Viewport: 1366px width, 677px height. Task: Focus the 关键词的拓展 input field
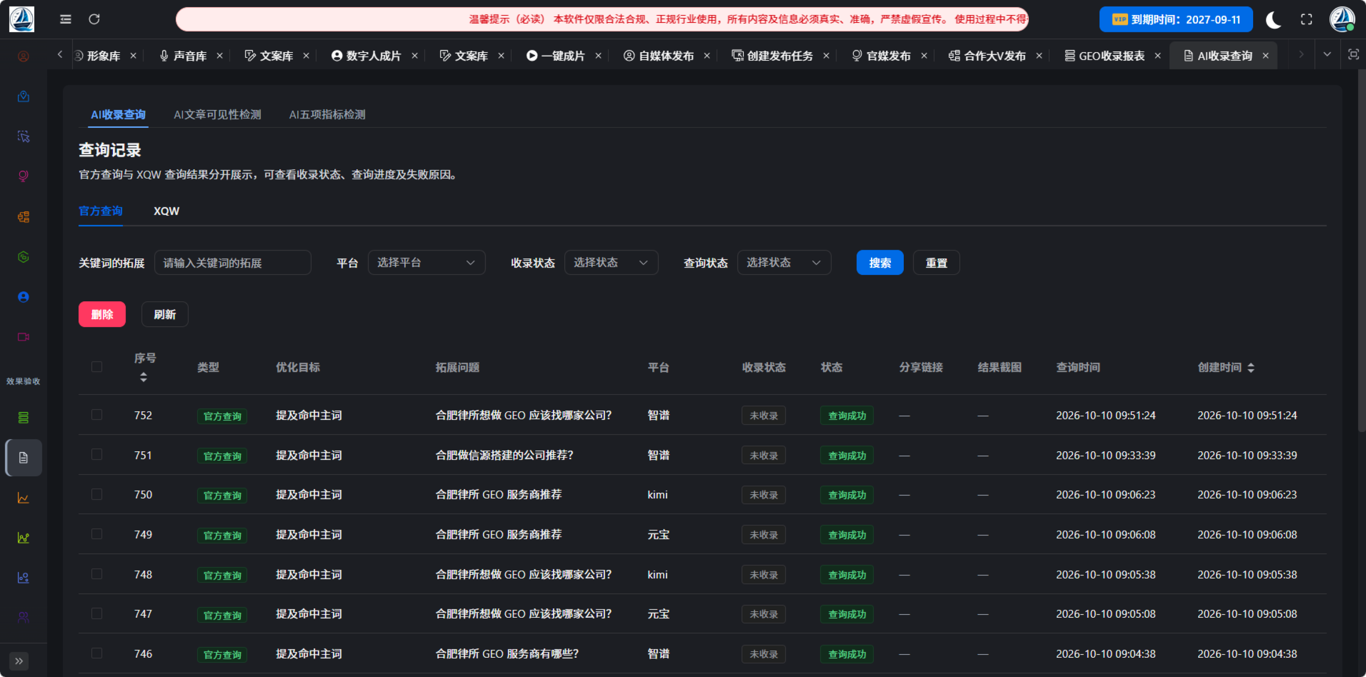pos(232,263)
